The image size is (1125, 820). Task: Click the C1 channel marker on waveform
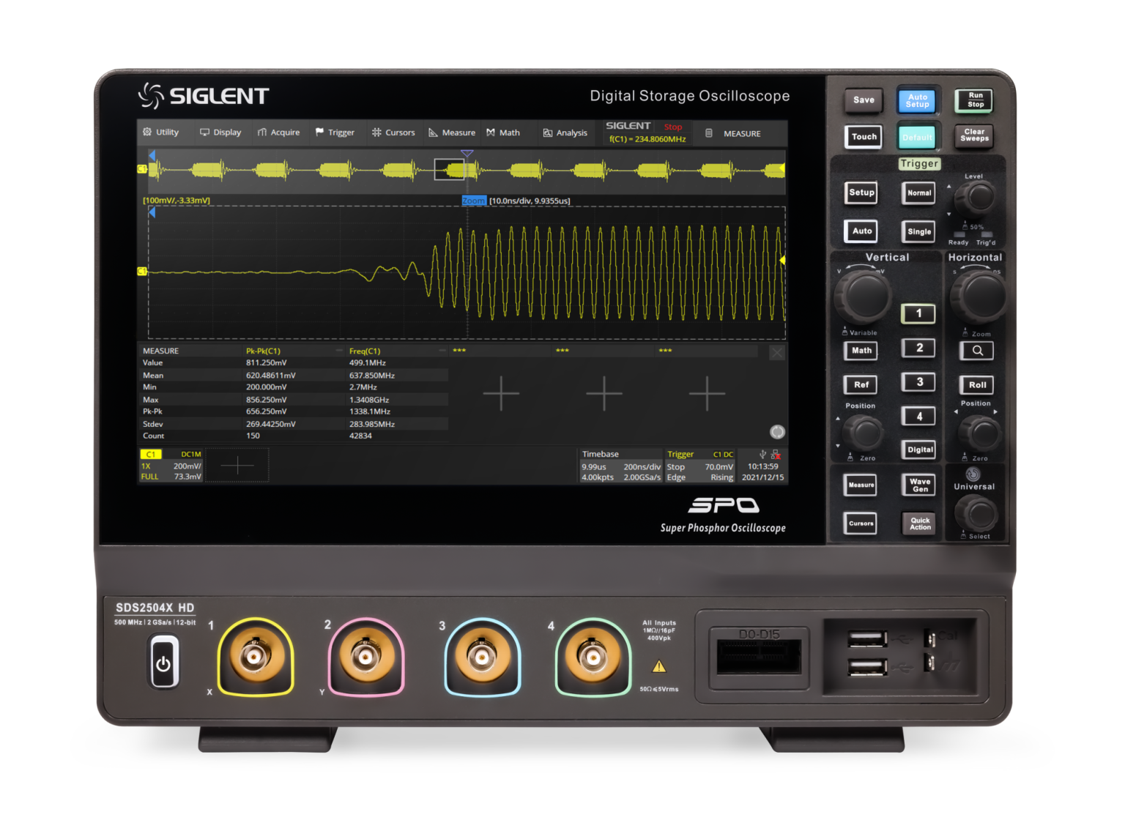tap(142, 272)
